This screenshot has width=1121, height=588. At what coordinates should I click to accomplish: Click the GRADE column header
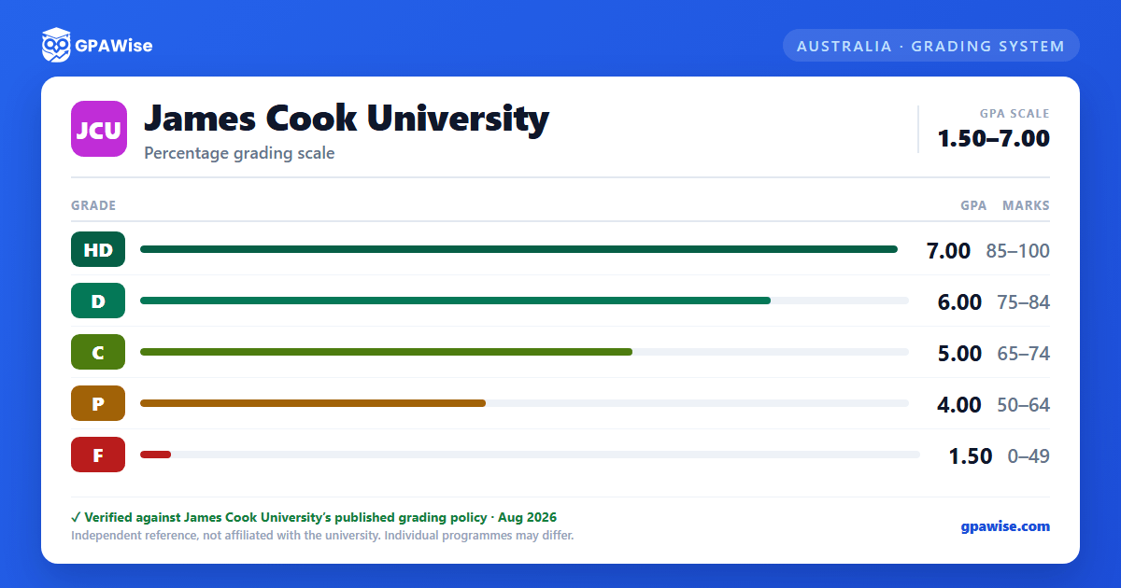[93, 205]
